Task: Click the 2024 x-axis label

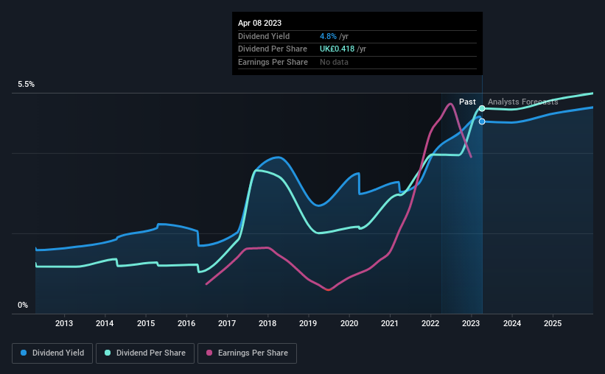Action: tap(512, 323)
